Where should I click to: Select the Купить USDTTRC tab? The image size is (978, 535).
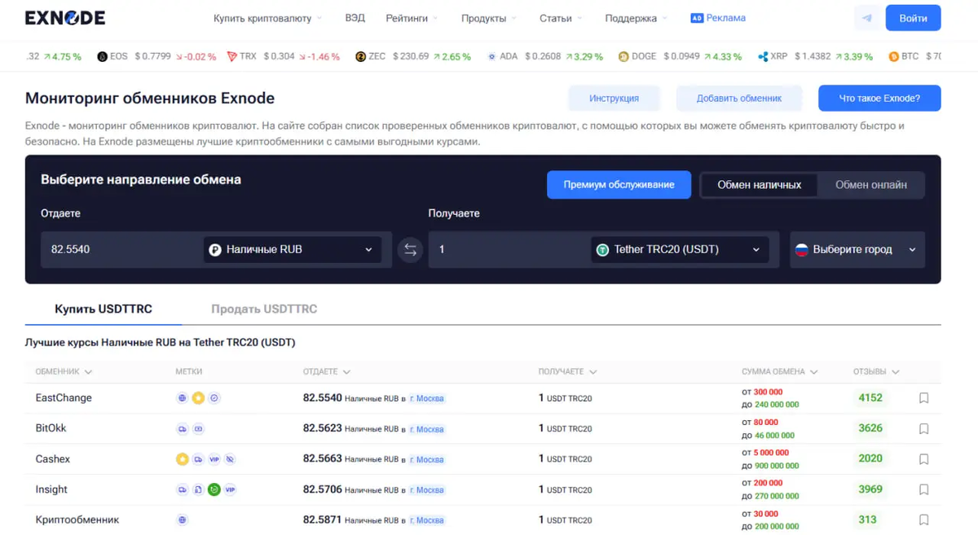pyautogui.click(x=103, y=309)
